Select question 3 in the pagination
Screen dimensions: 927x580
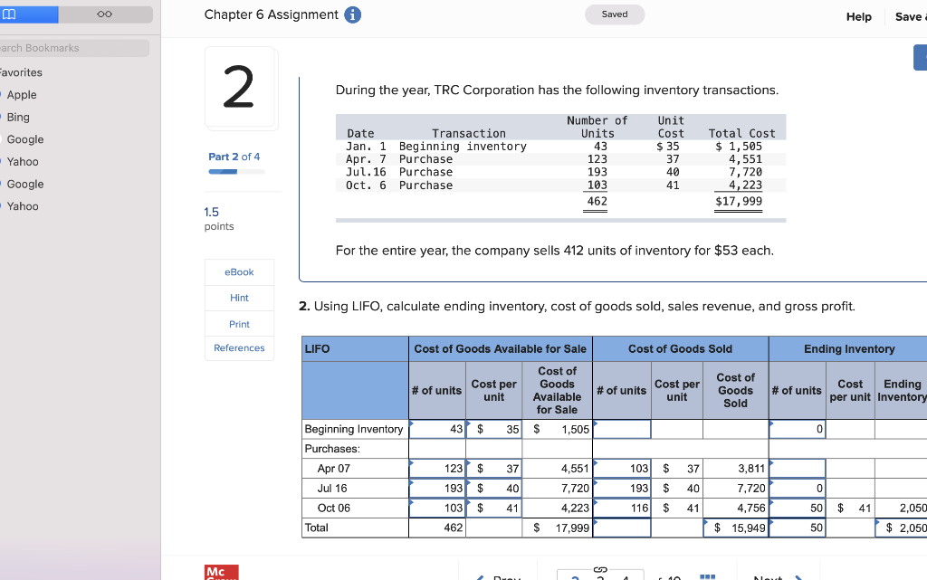600,577
